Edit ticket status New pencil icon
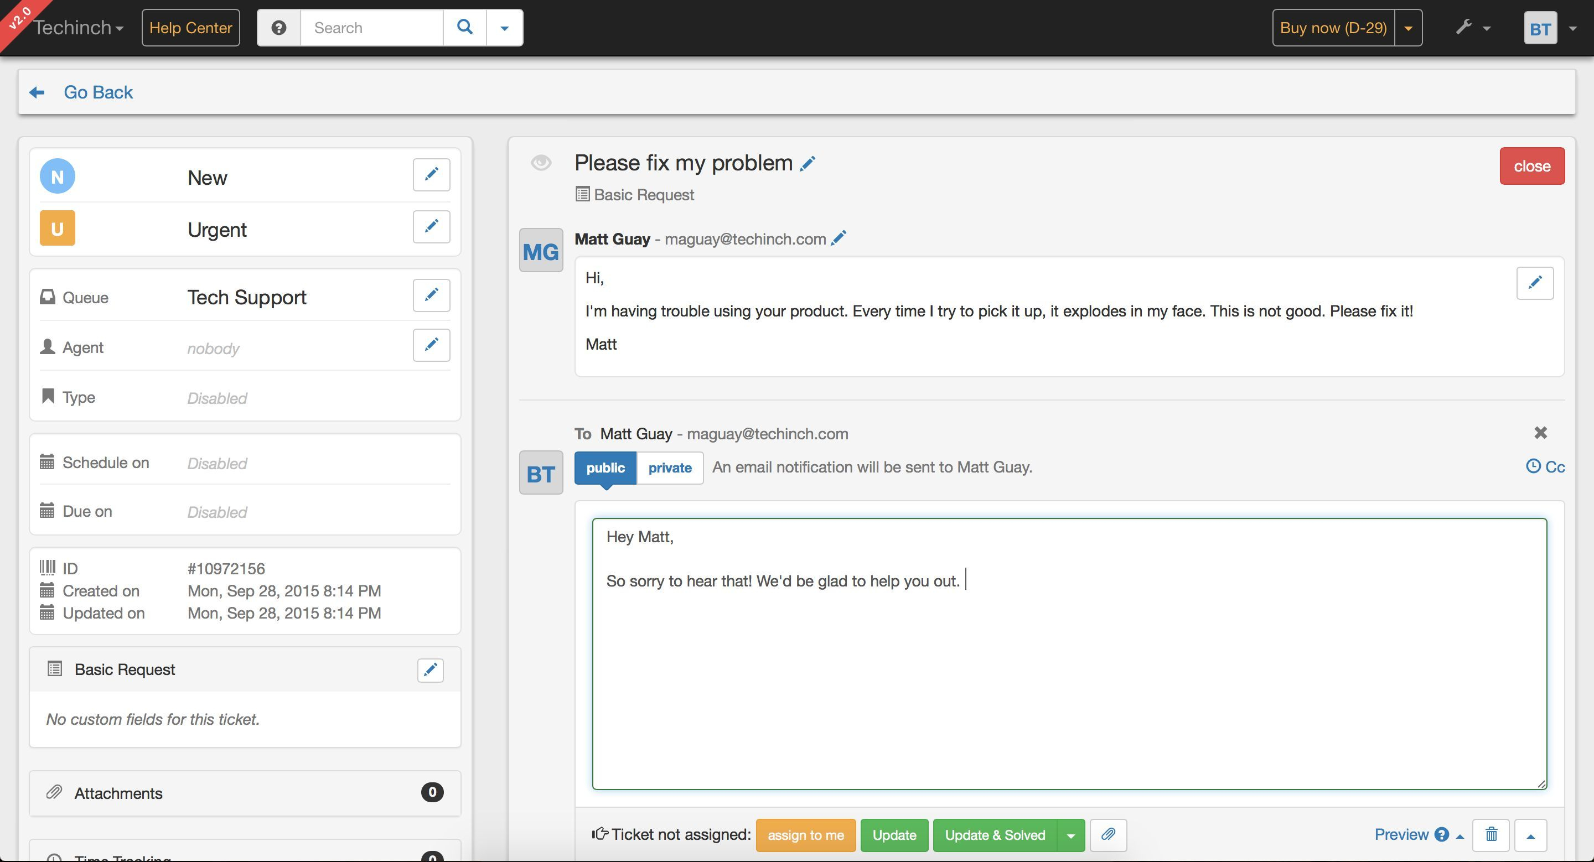 coord(431,175)
